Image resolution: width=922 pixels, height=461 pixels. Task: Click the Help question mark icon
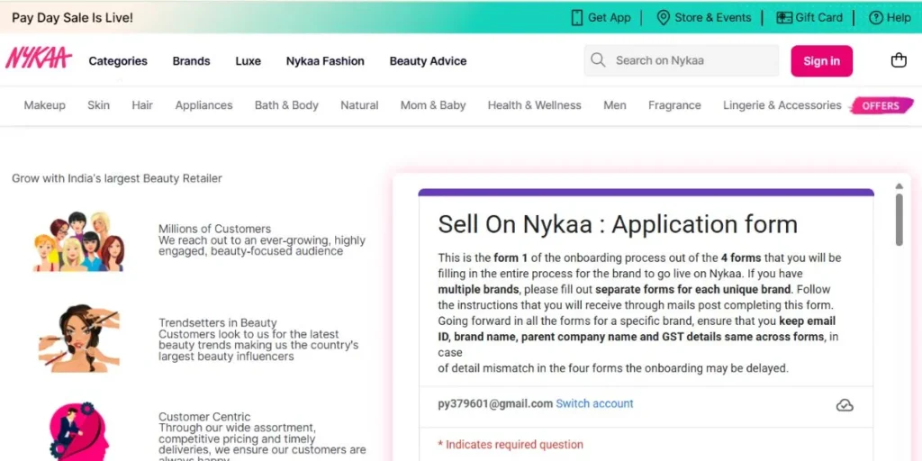(x=876, y=18)
